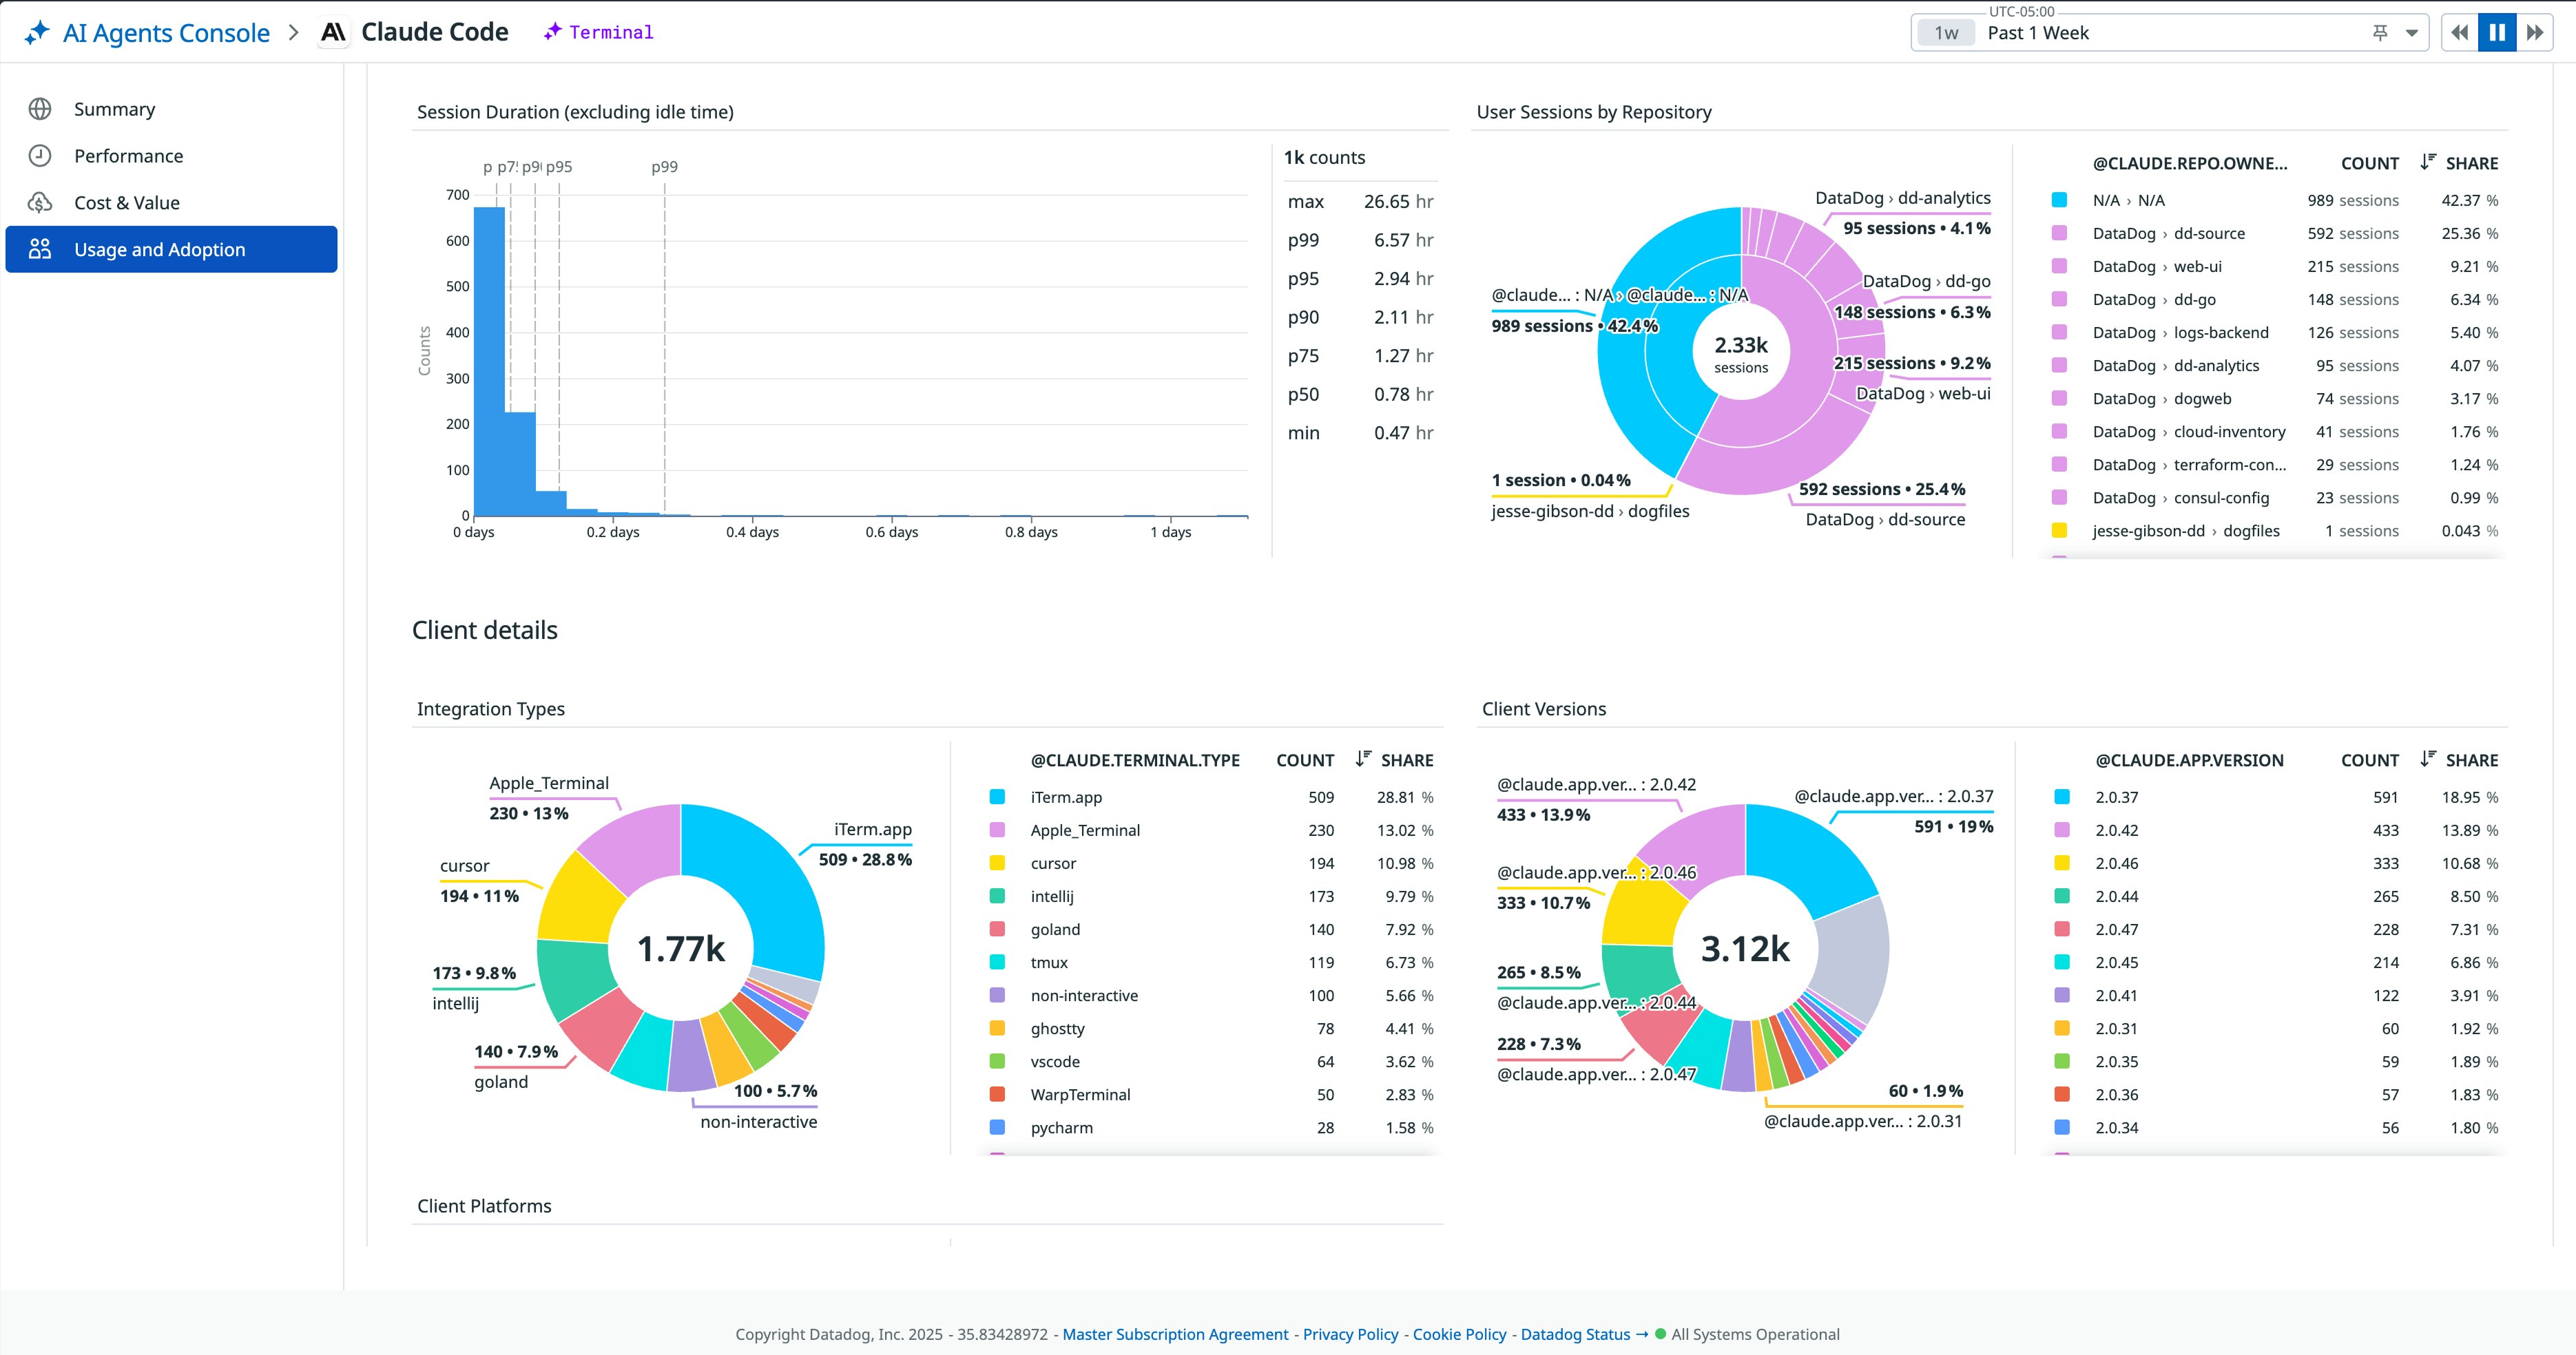
Task: Open the Privacy Policy link
Action: [1350, 1334]
